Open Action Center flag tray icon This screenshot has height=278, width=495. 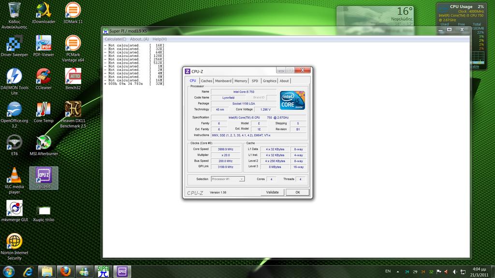tap(438, 272)
